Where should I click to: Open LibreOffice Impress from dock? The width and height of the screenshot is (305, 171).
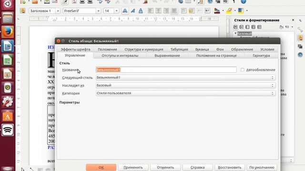[x=8, y=74]
